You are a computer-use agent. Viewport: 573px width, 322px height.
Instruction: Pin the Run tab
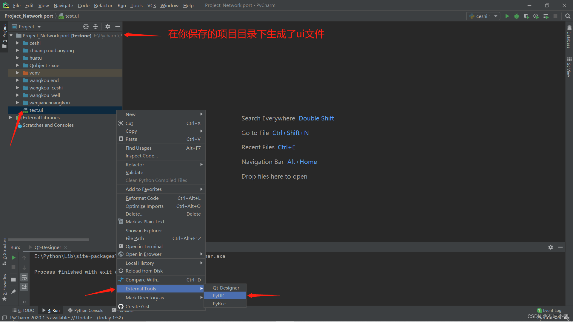tap(13, 292)
